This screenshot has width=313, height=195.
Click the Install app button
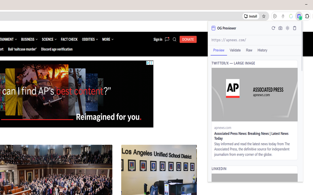(x=251, y=16)
